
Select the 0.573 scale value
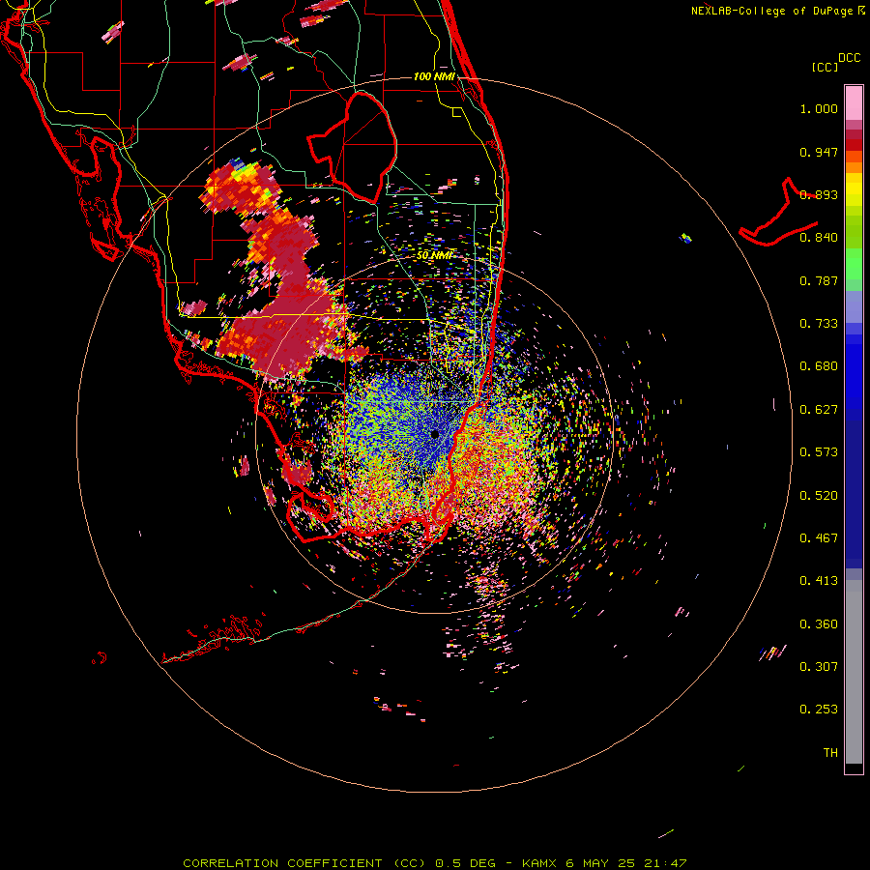coord(819,452)
